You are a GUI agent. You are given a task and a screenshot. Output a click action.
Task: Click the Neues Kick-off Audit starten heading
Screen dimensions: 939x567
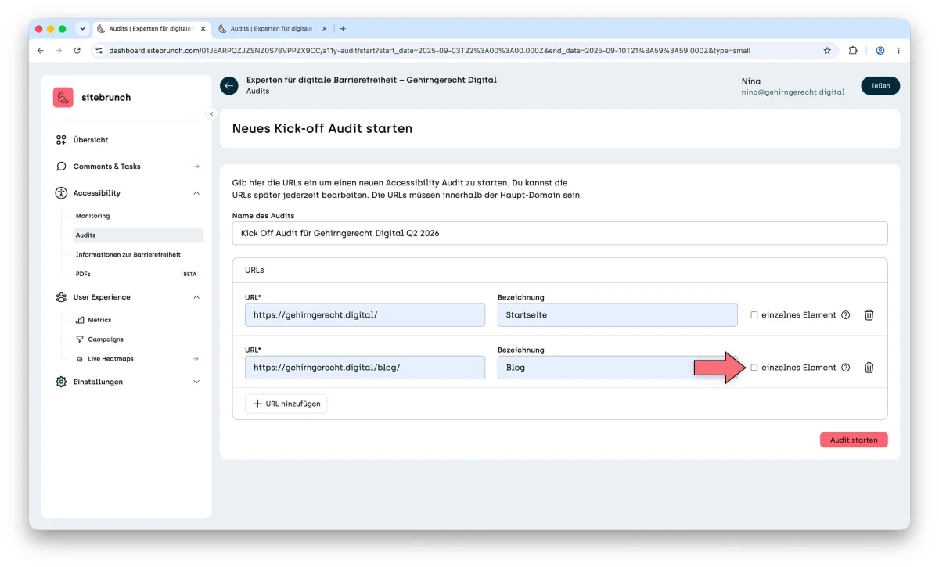(322, 128)
